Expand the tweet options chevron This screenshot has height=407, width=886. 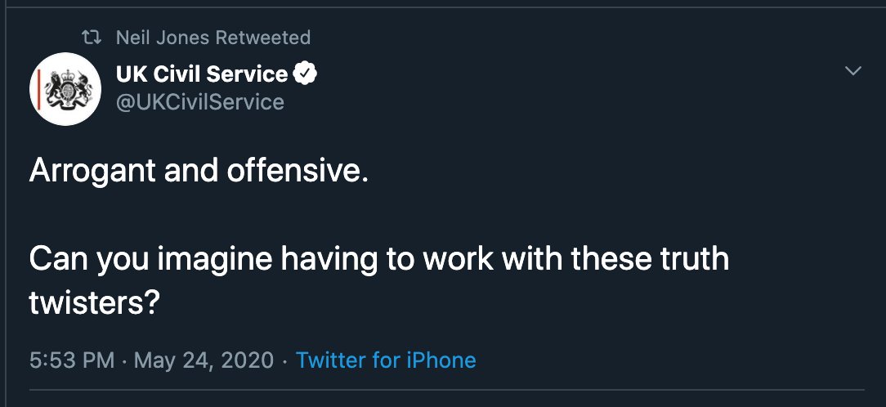(x=852, y=72)
